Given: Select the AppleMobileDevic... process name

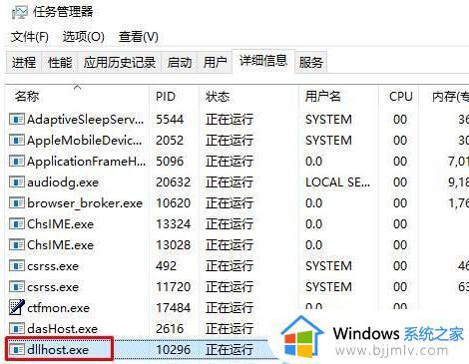Looking at the screenshot, I should tap(85, 140).
